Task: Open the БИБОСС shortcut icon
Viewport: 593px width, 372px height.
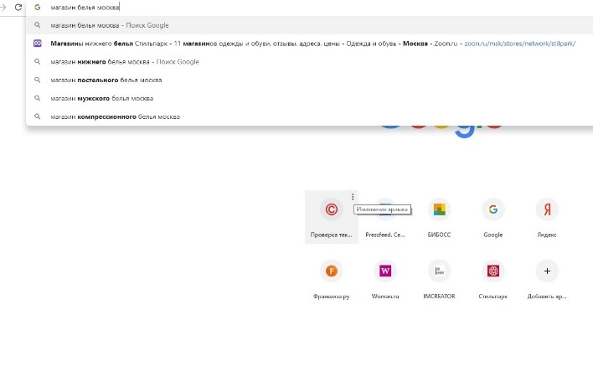Action: 439,209
